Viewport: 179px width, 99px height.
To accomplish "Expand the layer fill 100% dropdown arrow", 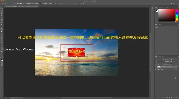I will point(173,64).
